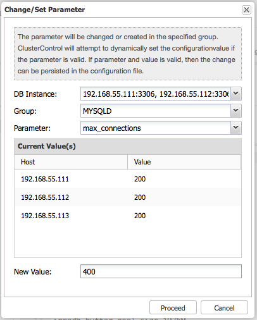
Task: Close the Change/Set Parameter dialog
Action: pos(246,9)
